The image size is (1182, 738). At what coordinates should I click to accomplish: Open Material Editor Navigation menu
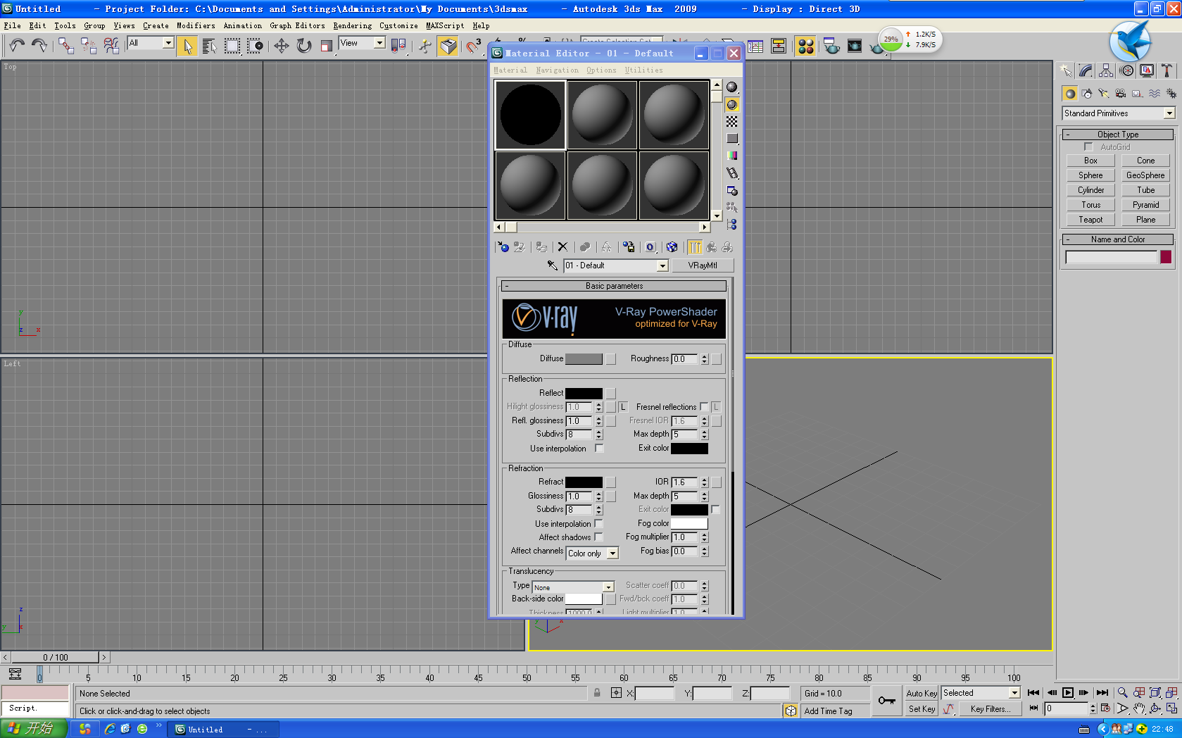(557, 70)
